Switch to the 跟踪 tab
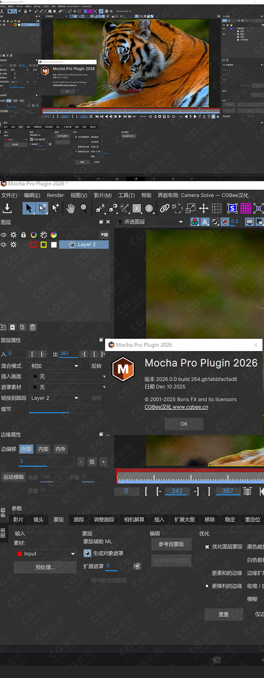This screenshot has height=678, width=264. click(x=79, y=520)
